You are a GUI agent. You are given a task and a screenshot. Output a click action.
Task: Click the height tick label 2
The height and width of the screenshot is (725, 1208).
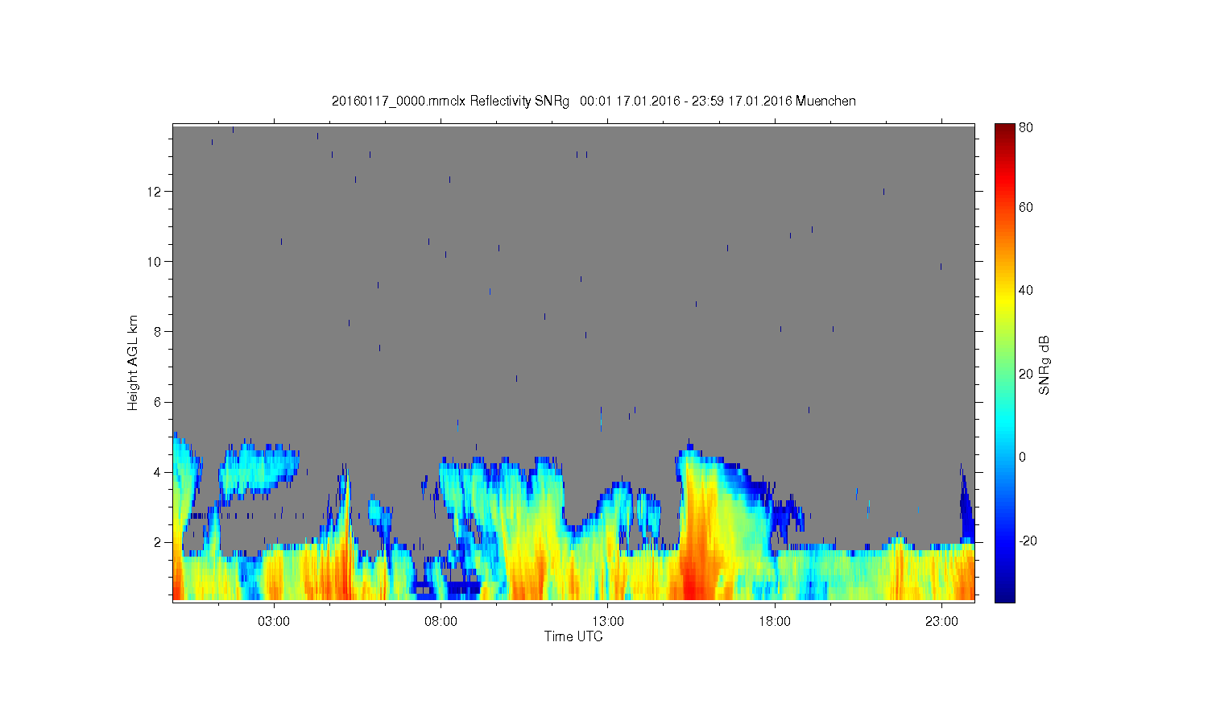(x=159, y=542)
